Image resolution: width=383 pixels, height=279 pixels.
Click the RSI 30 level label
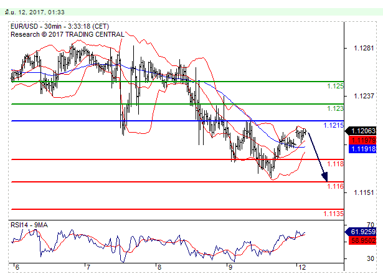click(x=371, y=258)
